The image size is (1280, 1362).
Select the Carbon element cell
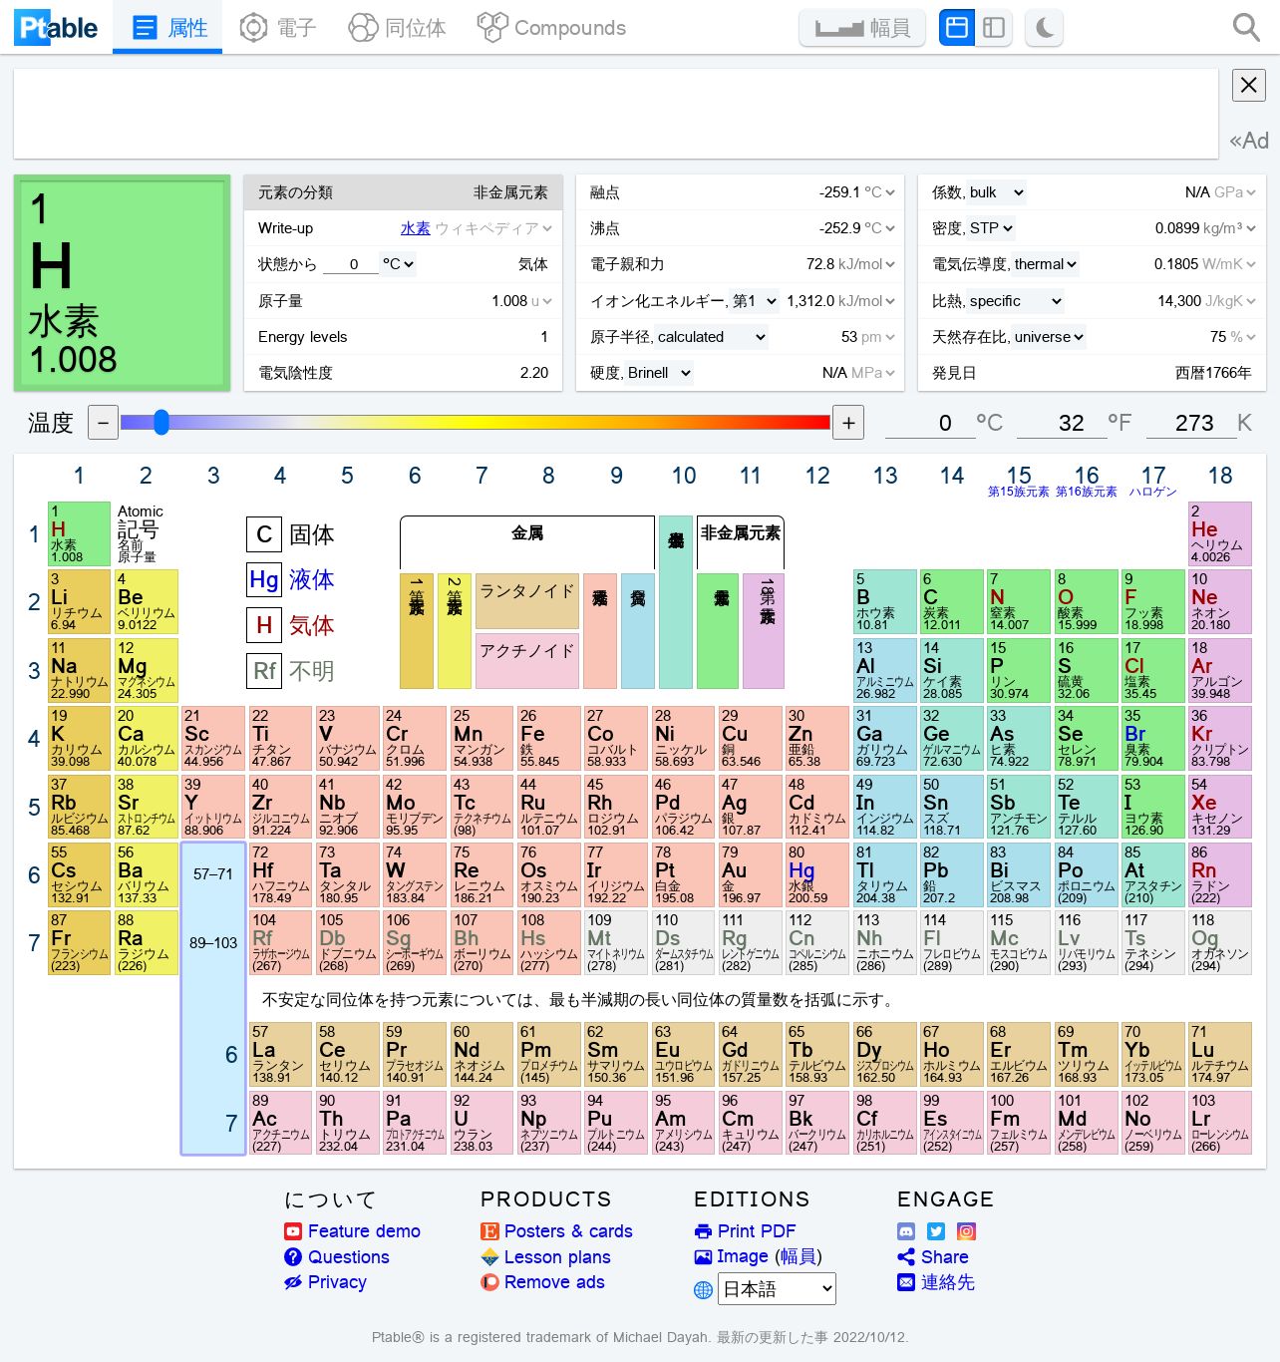pos(952,601)
